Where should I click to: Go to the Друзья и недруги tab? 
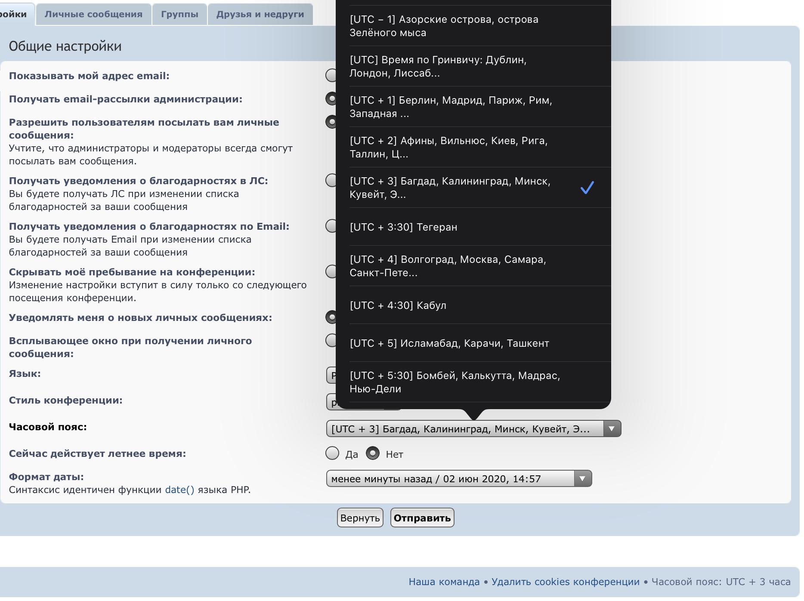260,14
